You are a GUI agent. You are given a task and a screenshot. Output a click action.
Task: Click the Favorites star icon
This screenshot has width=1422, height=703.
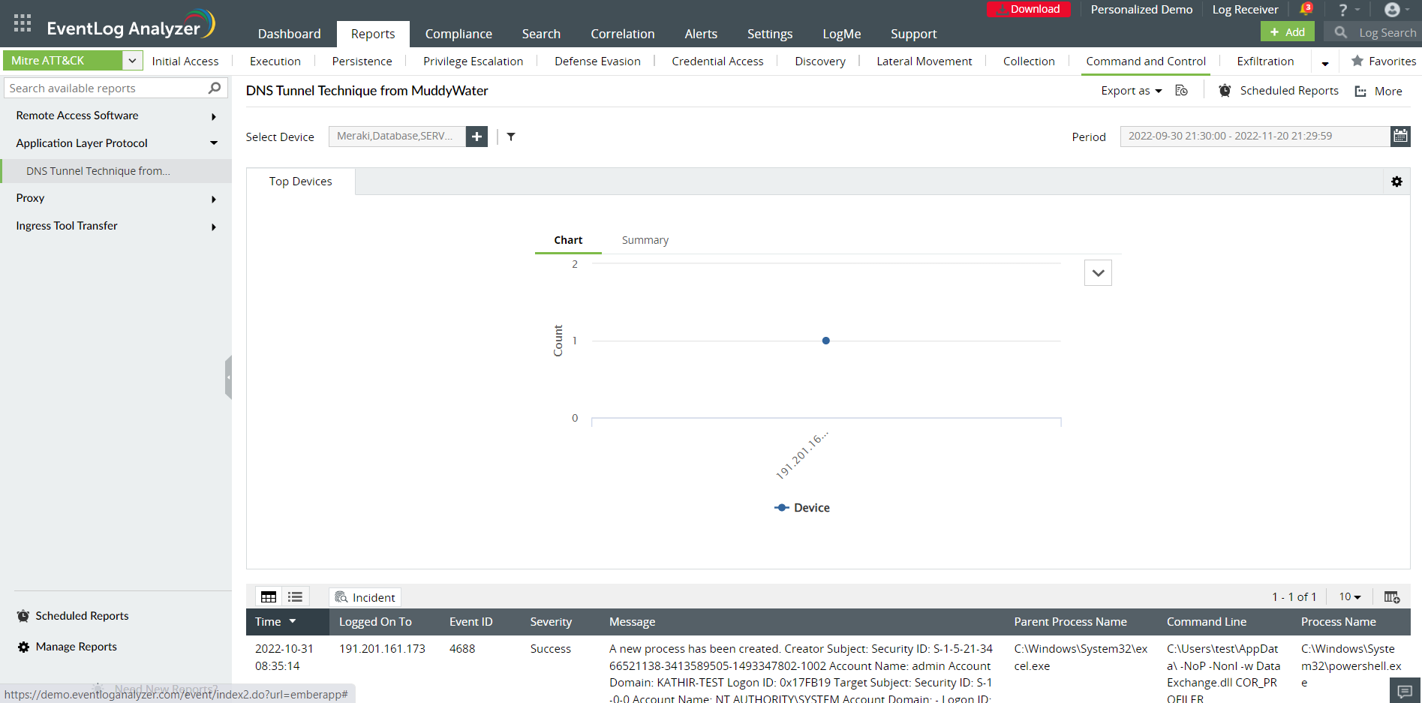[1357, 61]
